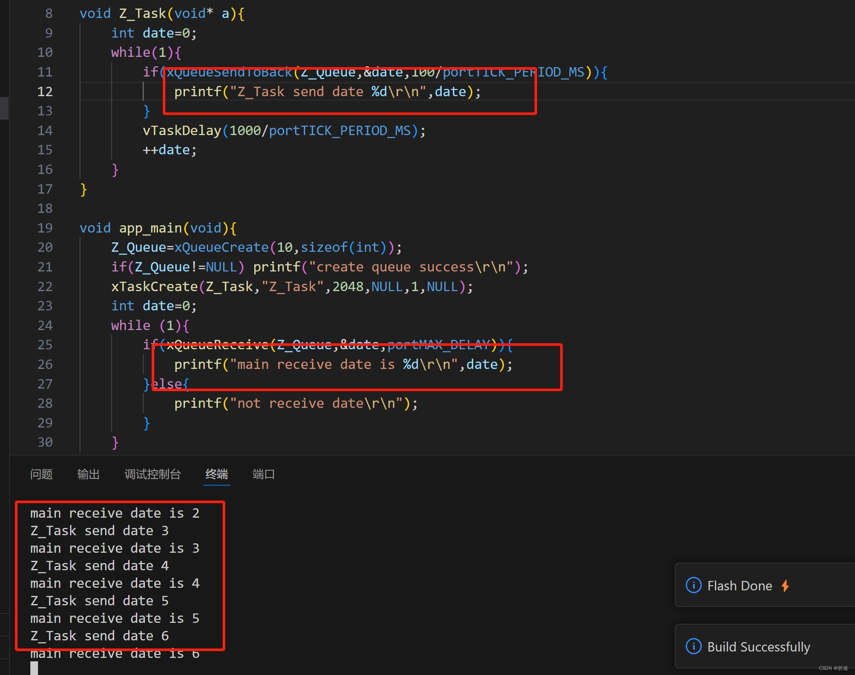
Task: Click the orange lightning icon beside Flash Done
Action: [785, 586]
